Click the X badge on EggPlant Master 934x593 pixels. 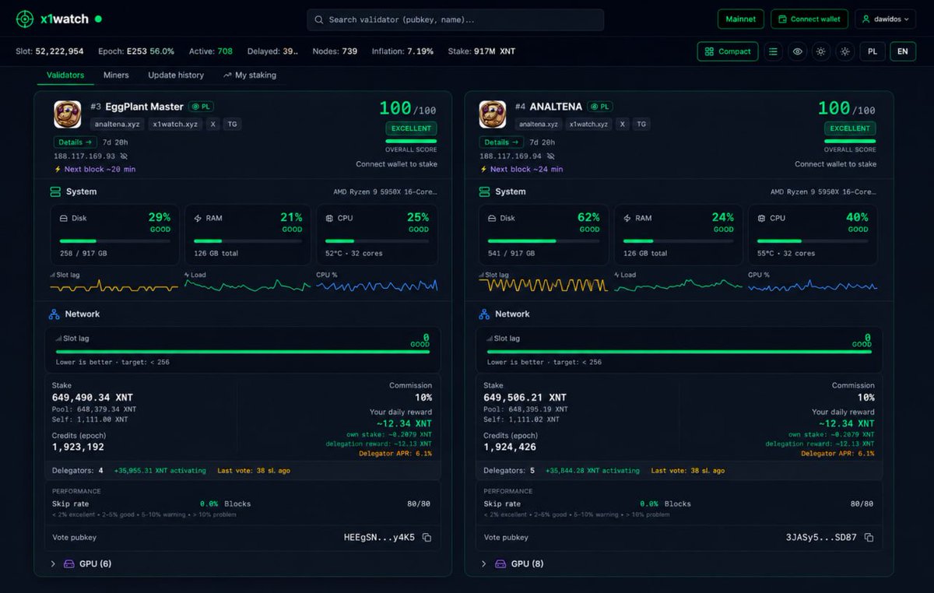coord(213,124)
